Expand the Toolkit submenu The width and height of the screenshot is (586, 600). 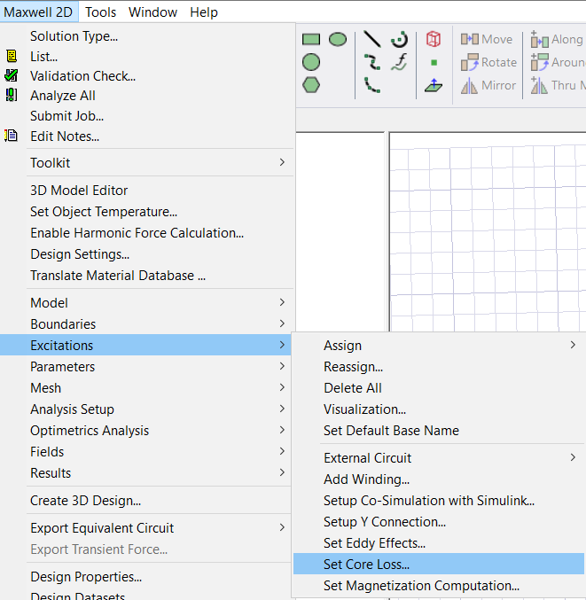tap(282, 163)
